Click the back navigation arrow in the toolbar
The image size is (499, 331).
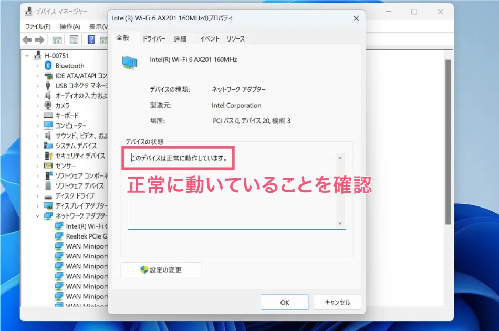[27, 39]
